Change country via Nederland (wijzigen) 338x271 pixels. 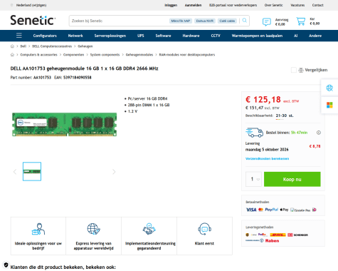tap(31, 5)
